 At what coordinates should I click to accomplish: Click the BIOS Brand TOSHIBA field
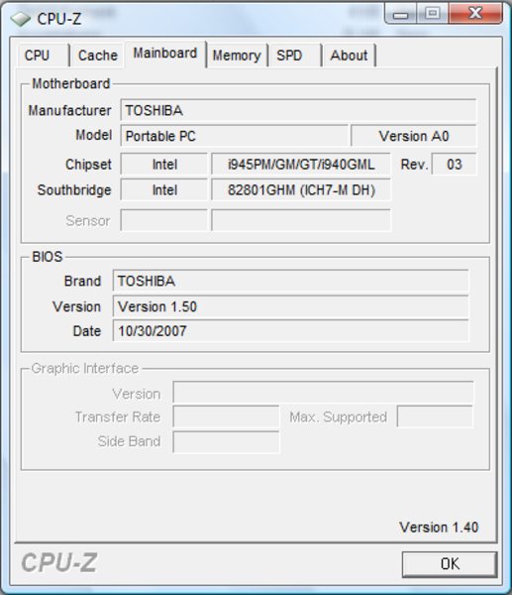coord(291,282)
